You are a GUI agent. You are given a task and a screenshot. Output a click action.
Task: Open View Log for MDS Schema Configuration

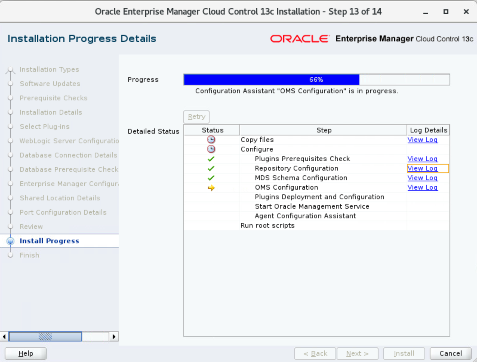pos(422,178)
